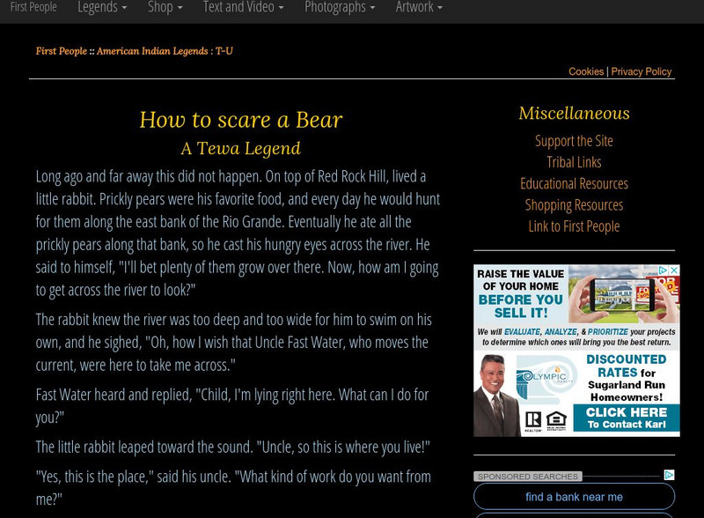Open the Privacy Policy link
This screenshot has height=518, width=704.
click(x=642, y=71)
